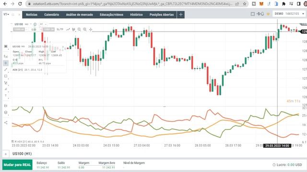The height and width of the screenshot is (172, 307).
Task: Click the Margem livre value
Action: tap(109, 167)
